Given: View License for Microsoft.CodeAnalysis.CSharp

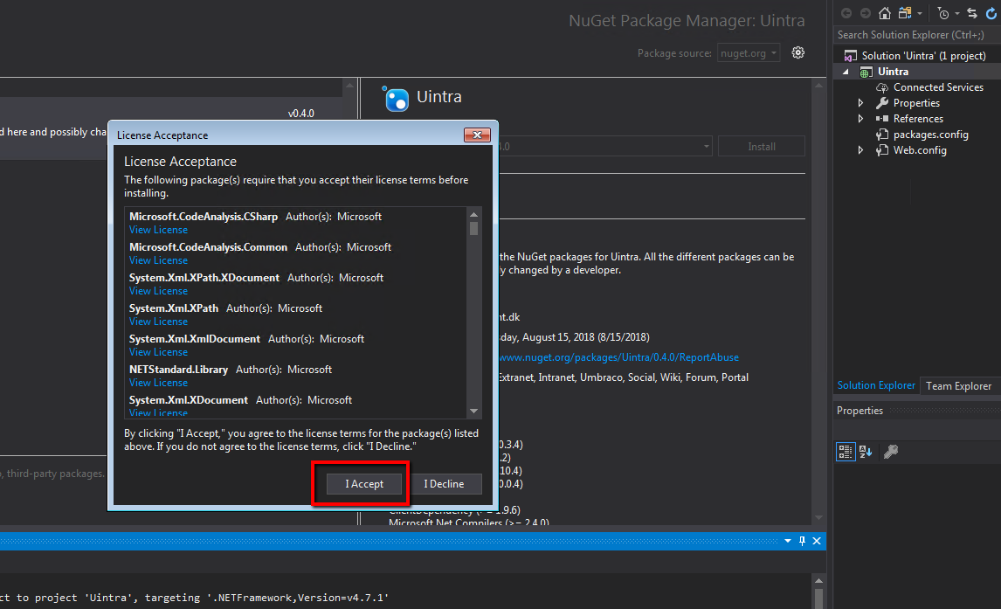Looking at the screenshot, I should click(x=158, y=230).
